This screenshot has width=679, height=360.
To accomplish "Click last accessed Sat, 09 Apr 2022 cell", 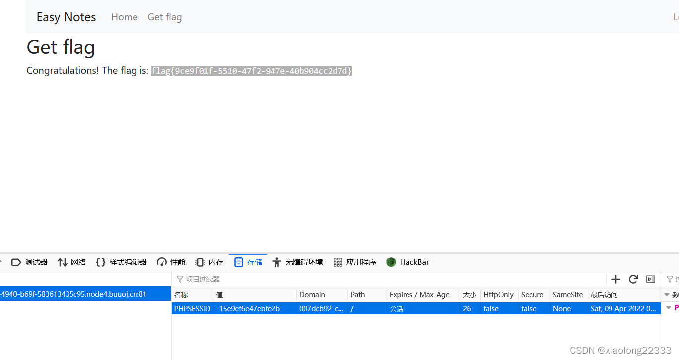I will pos(624,308).
